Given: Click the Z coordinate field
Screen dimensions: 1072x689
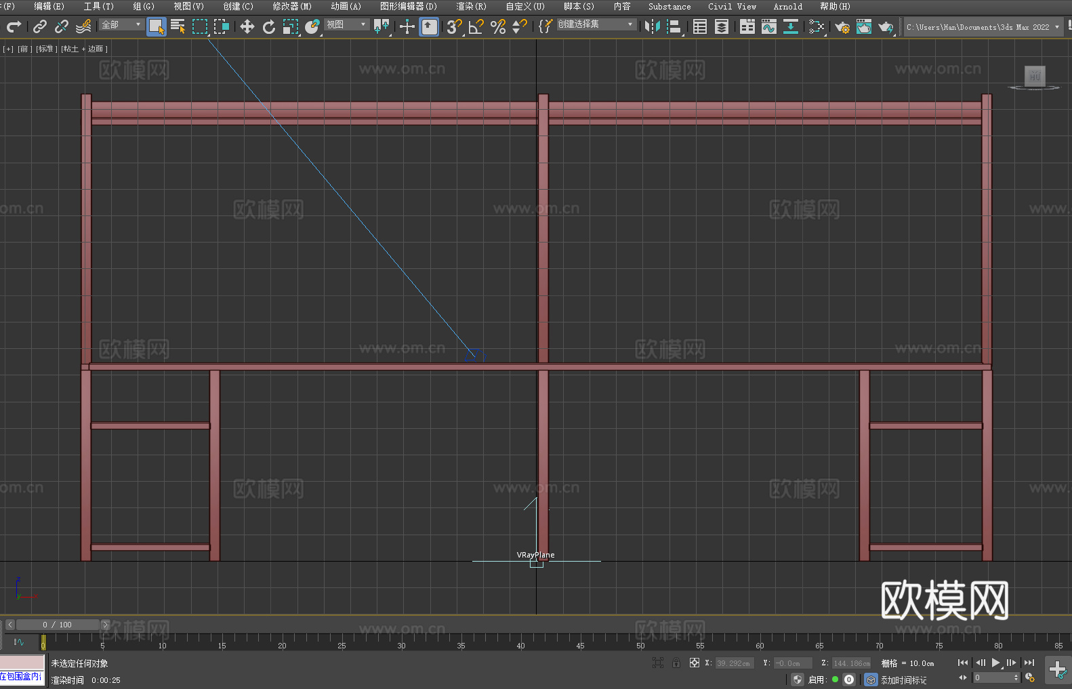Looking at the screenshot, I should coord(851,663).
